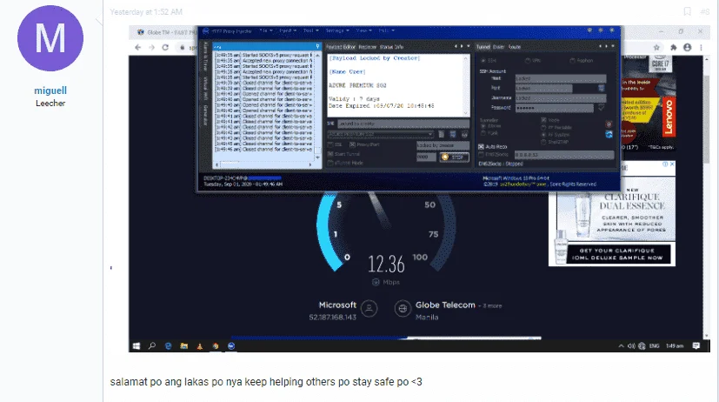The width and height of the screenshot is (719, 402).
Task: Toggle the SSL checkbox
Action: [x=330, y=144]
